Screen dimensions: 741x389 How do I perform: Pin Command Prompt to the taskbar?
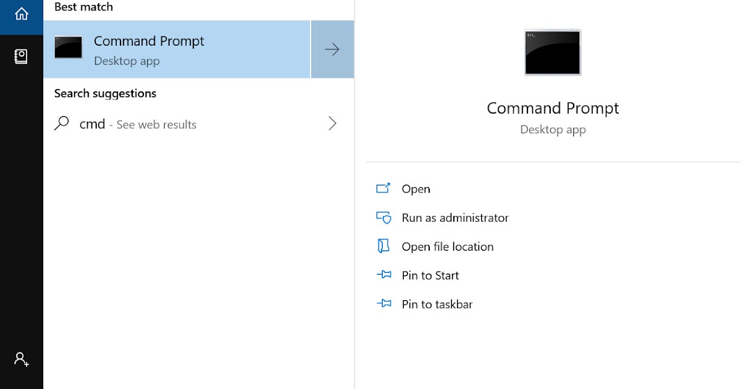tap(437, 304)
